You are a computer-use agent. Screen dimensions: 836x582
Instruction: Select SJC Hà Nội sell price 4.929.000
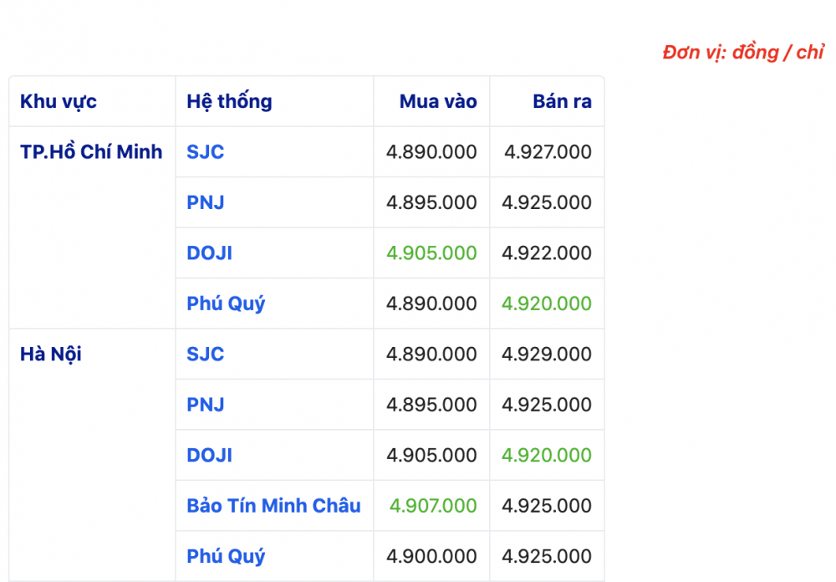coord(547,355)
